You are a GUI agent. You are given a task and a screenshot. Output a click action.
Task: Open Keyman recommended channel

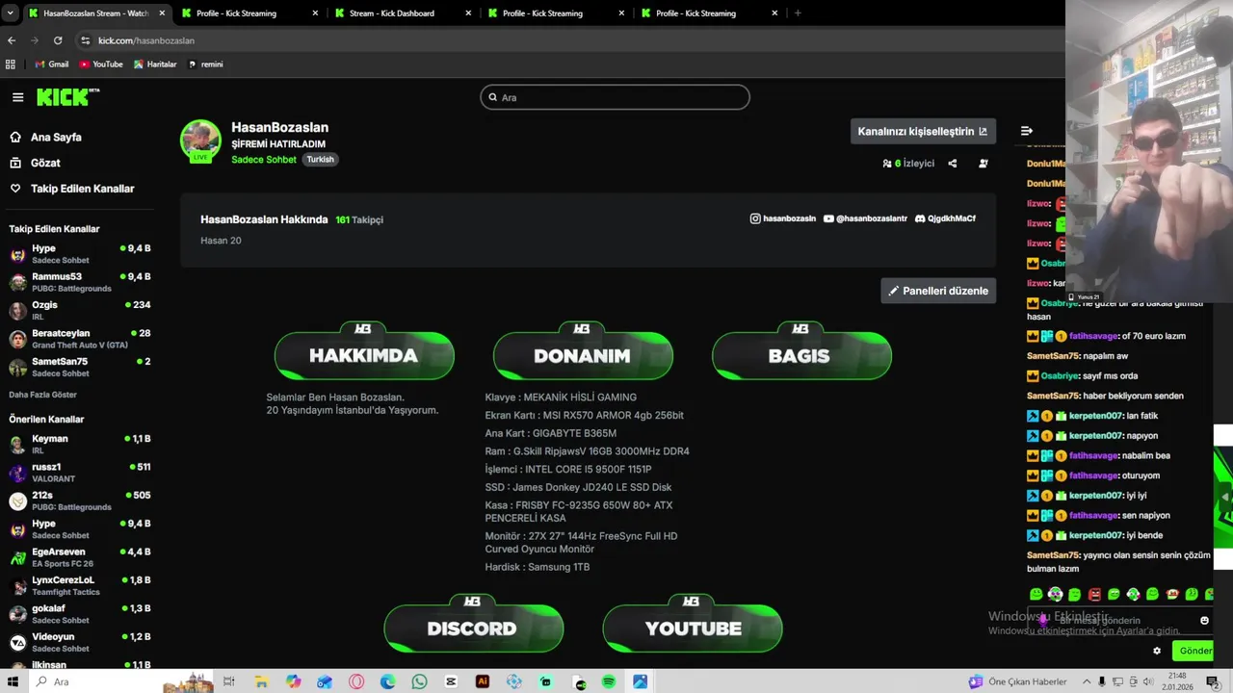79,444
